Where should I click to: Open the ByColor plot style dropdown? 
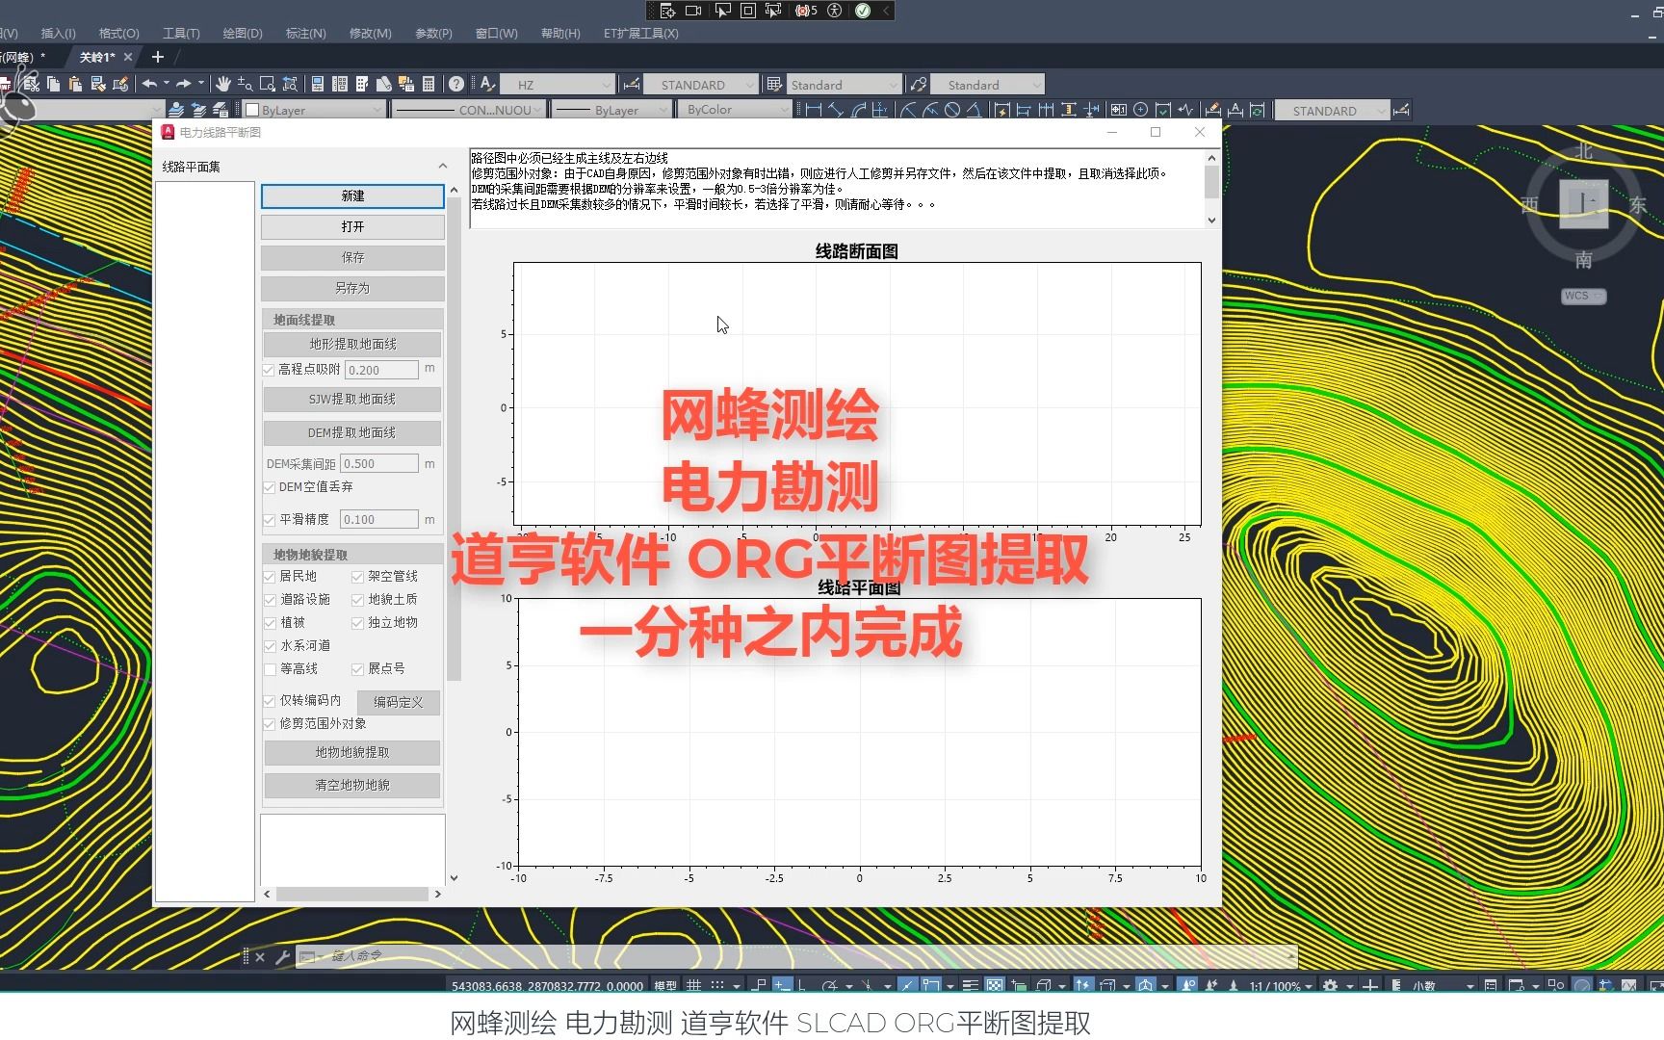point(737,110)
